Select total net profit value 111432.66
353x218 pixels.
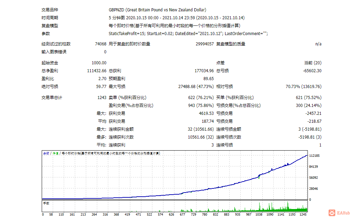coord(97,71)
